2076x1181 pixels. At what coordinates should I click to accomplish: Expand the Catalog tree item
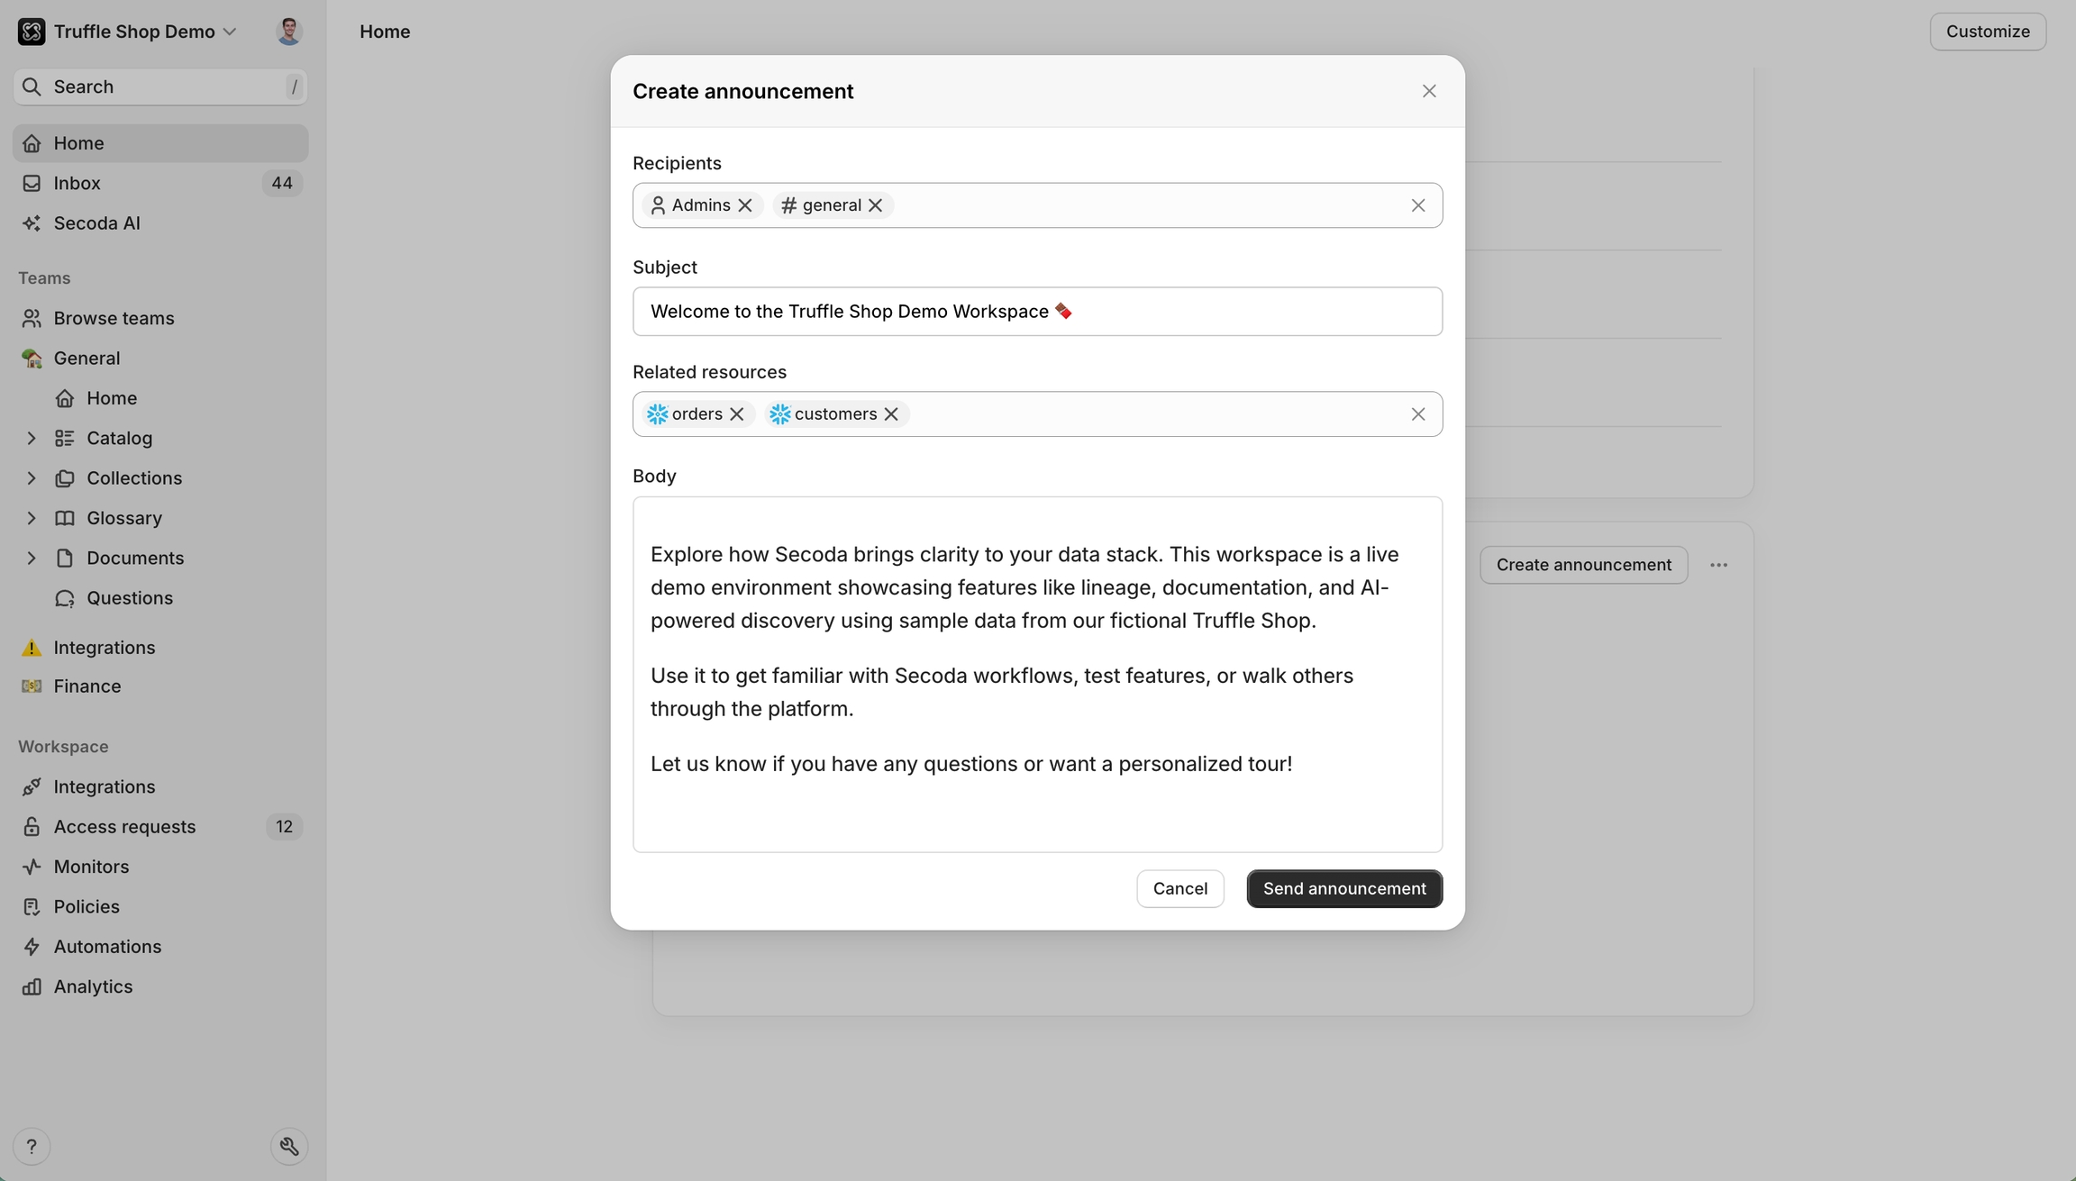32,438
